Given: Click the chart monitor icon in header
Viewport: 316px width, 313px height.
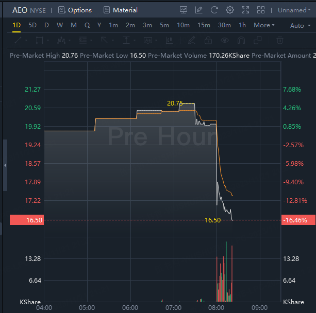Looking at the screenshot, I should [184, 10].
